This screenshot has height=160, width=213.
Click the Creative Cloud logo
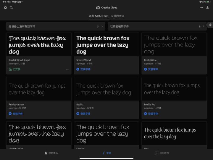[98, 8]
